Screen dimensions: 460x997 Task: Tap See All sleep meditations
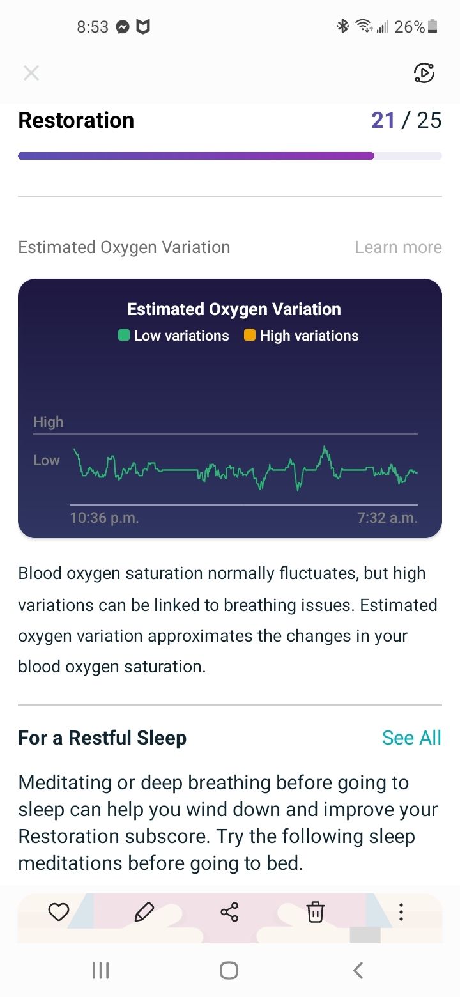(x=411, y=737)
